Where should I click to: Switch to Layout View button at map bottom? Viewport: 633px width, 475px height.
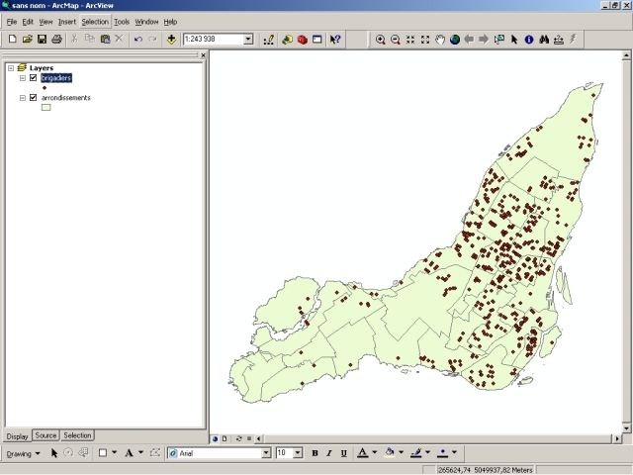click(225, 438)
